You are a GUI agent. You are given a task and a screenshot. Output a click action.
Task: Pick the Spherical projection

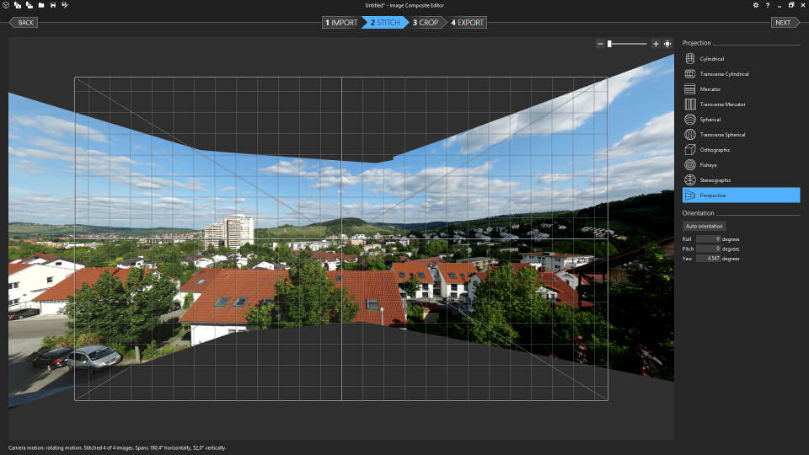click(710, 120)
